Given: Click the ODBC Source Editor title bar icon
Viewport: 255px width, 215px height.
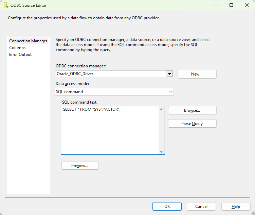Looking at the screenshot, I should 6,5.
